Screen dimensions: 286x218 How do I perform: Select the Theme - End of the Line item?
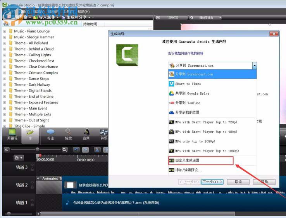34,97
